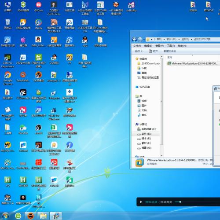The image size is (220, 220).
Task: Open the VEDetector desktop shortcut
Action: (x=23, y=94)
